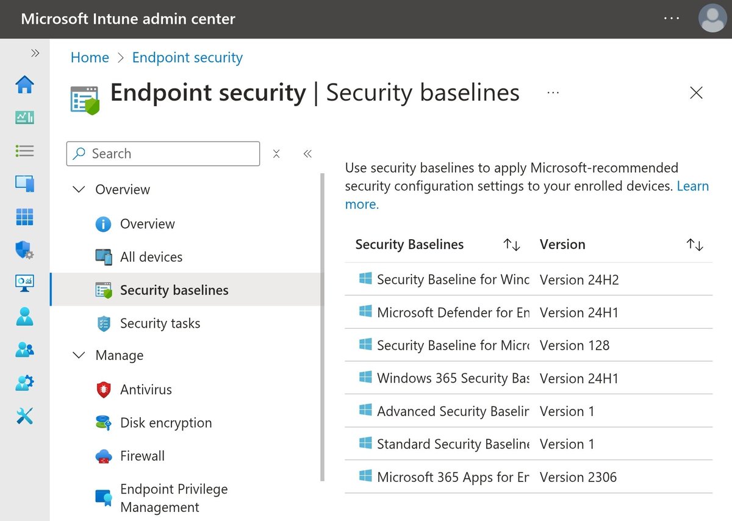The height and width of the screenshot is (521, 732).
Task: Open Devices icon in sidebar
Action: click(24, 184)
